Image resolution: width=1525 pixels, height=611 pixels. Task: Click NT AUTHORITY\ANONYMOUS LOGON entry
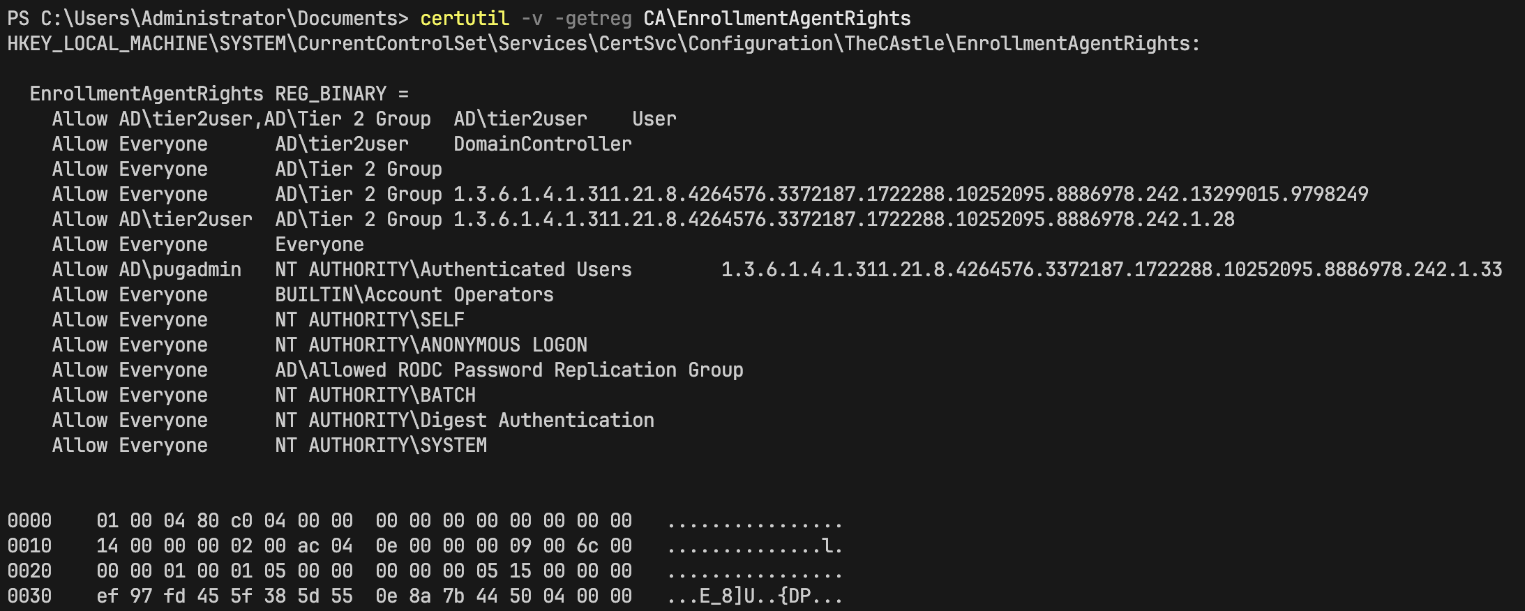(431, 345)
